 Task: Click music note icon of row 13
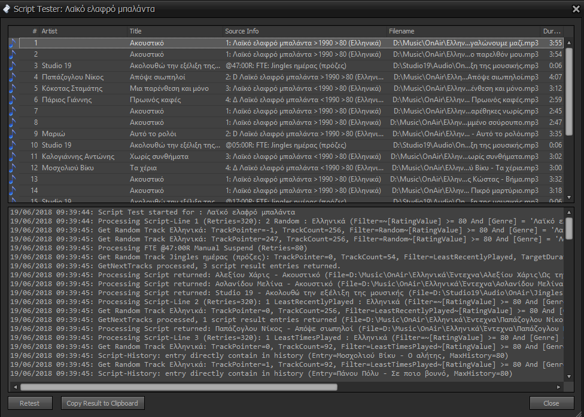point(13,179)
